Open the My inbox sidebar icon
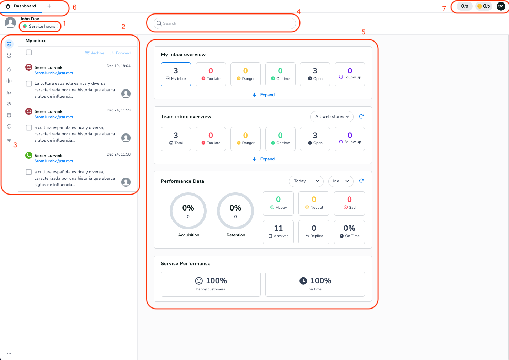509x360 pixels. point(9,44)
